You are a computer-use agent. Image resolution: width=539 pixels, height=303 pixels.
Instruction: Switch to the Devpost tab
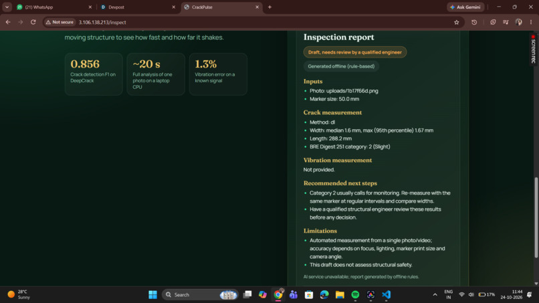(138, 7)
